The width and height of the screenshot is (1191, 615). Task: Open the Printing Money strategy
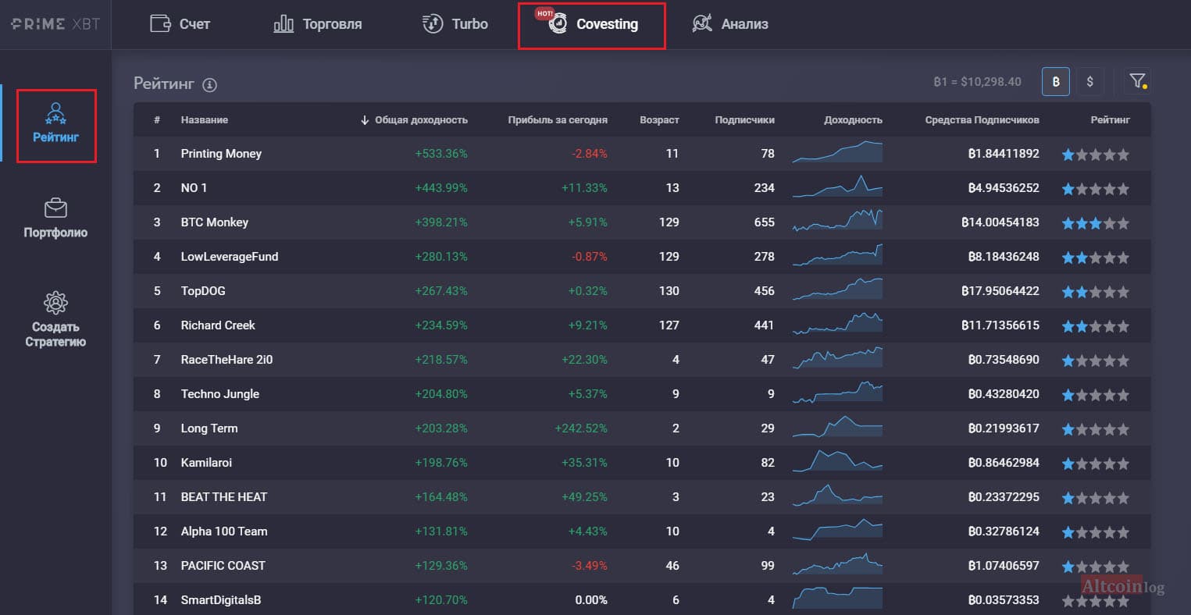pyautogui.click(x=221, y=154)
